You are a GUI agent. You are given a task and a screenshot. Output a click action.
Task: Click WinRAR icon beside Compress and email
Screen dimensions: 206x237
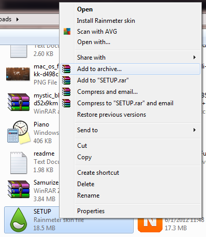(x=66, y=92)
